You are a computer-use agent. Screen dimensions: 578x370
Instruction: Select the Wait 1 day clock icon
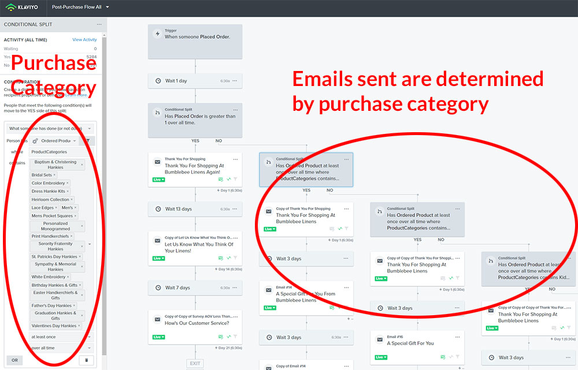click(x=158, y=81)
